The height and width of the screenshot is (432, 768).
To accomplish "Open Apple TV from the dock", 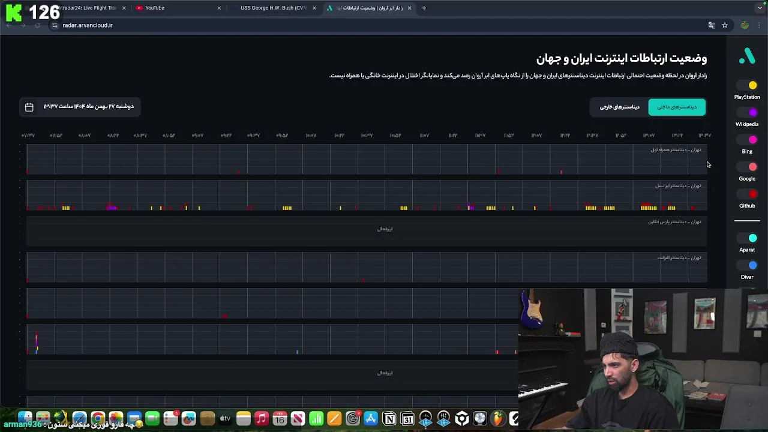I will pyautogui.click(x=225, y=418).
